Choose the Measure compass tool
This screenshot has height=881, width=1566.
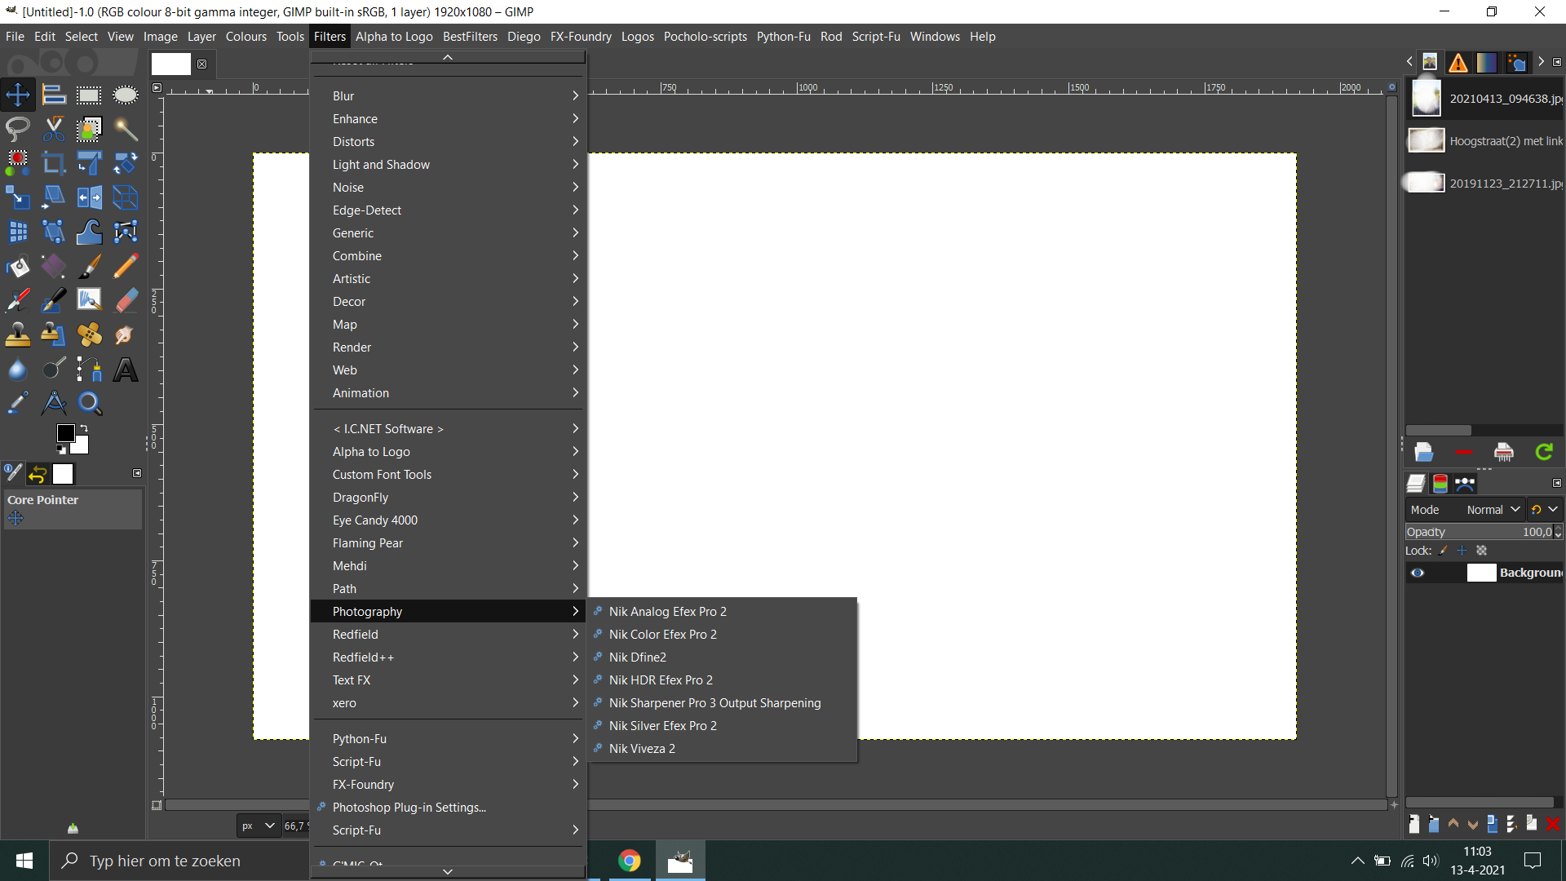coord(54,403)
